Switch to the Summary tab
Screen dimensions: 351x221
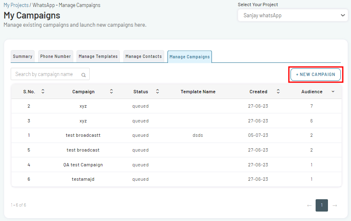pyautogui.click(x=23, y=57)
